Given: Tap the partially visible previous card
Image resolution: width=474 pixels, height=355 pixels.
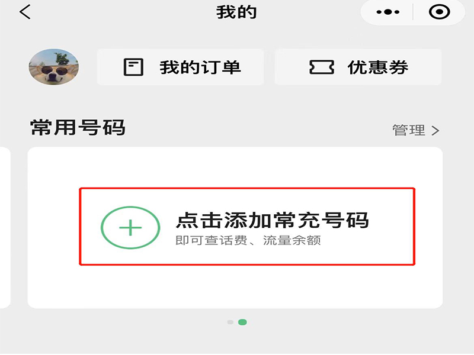Looking at the screenshot, I should pyautogui.click(x=5, y=228).
